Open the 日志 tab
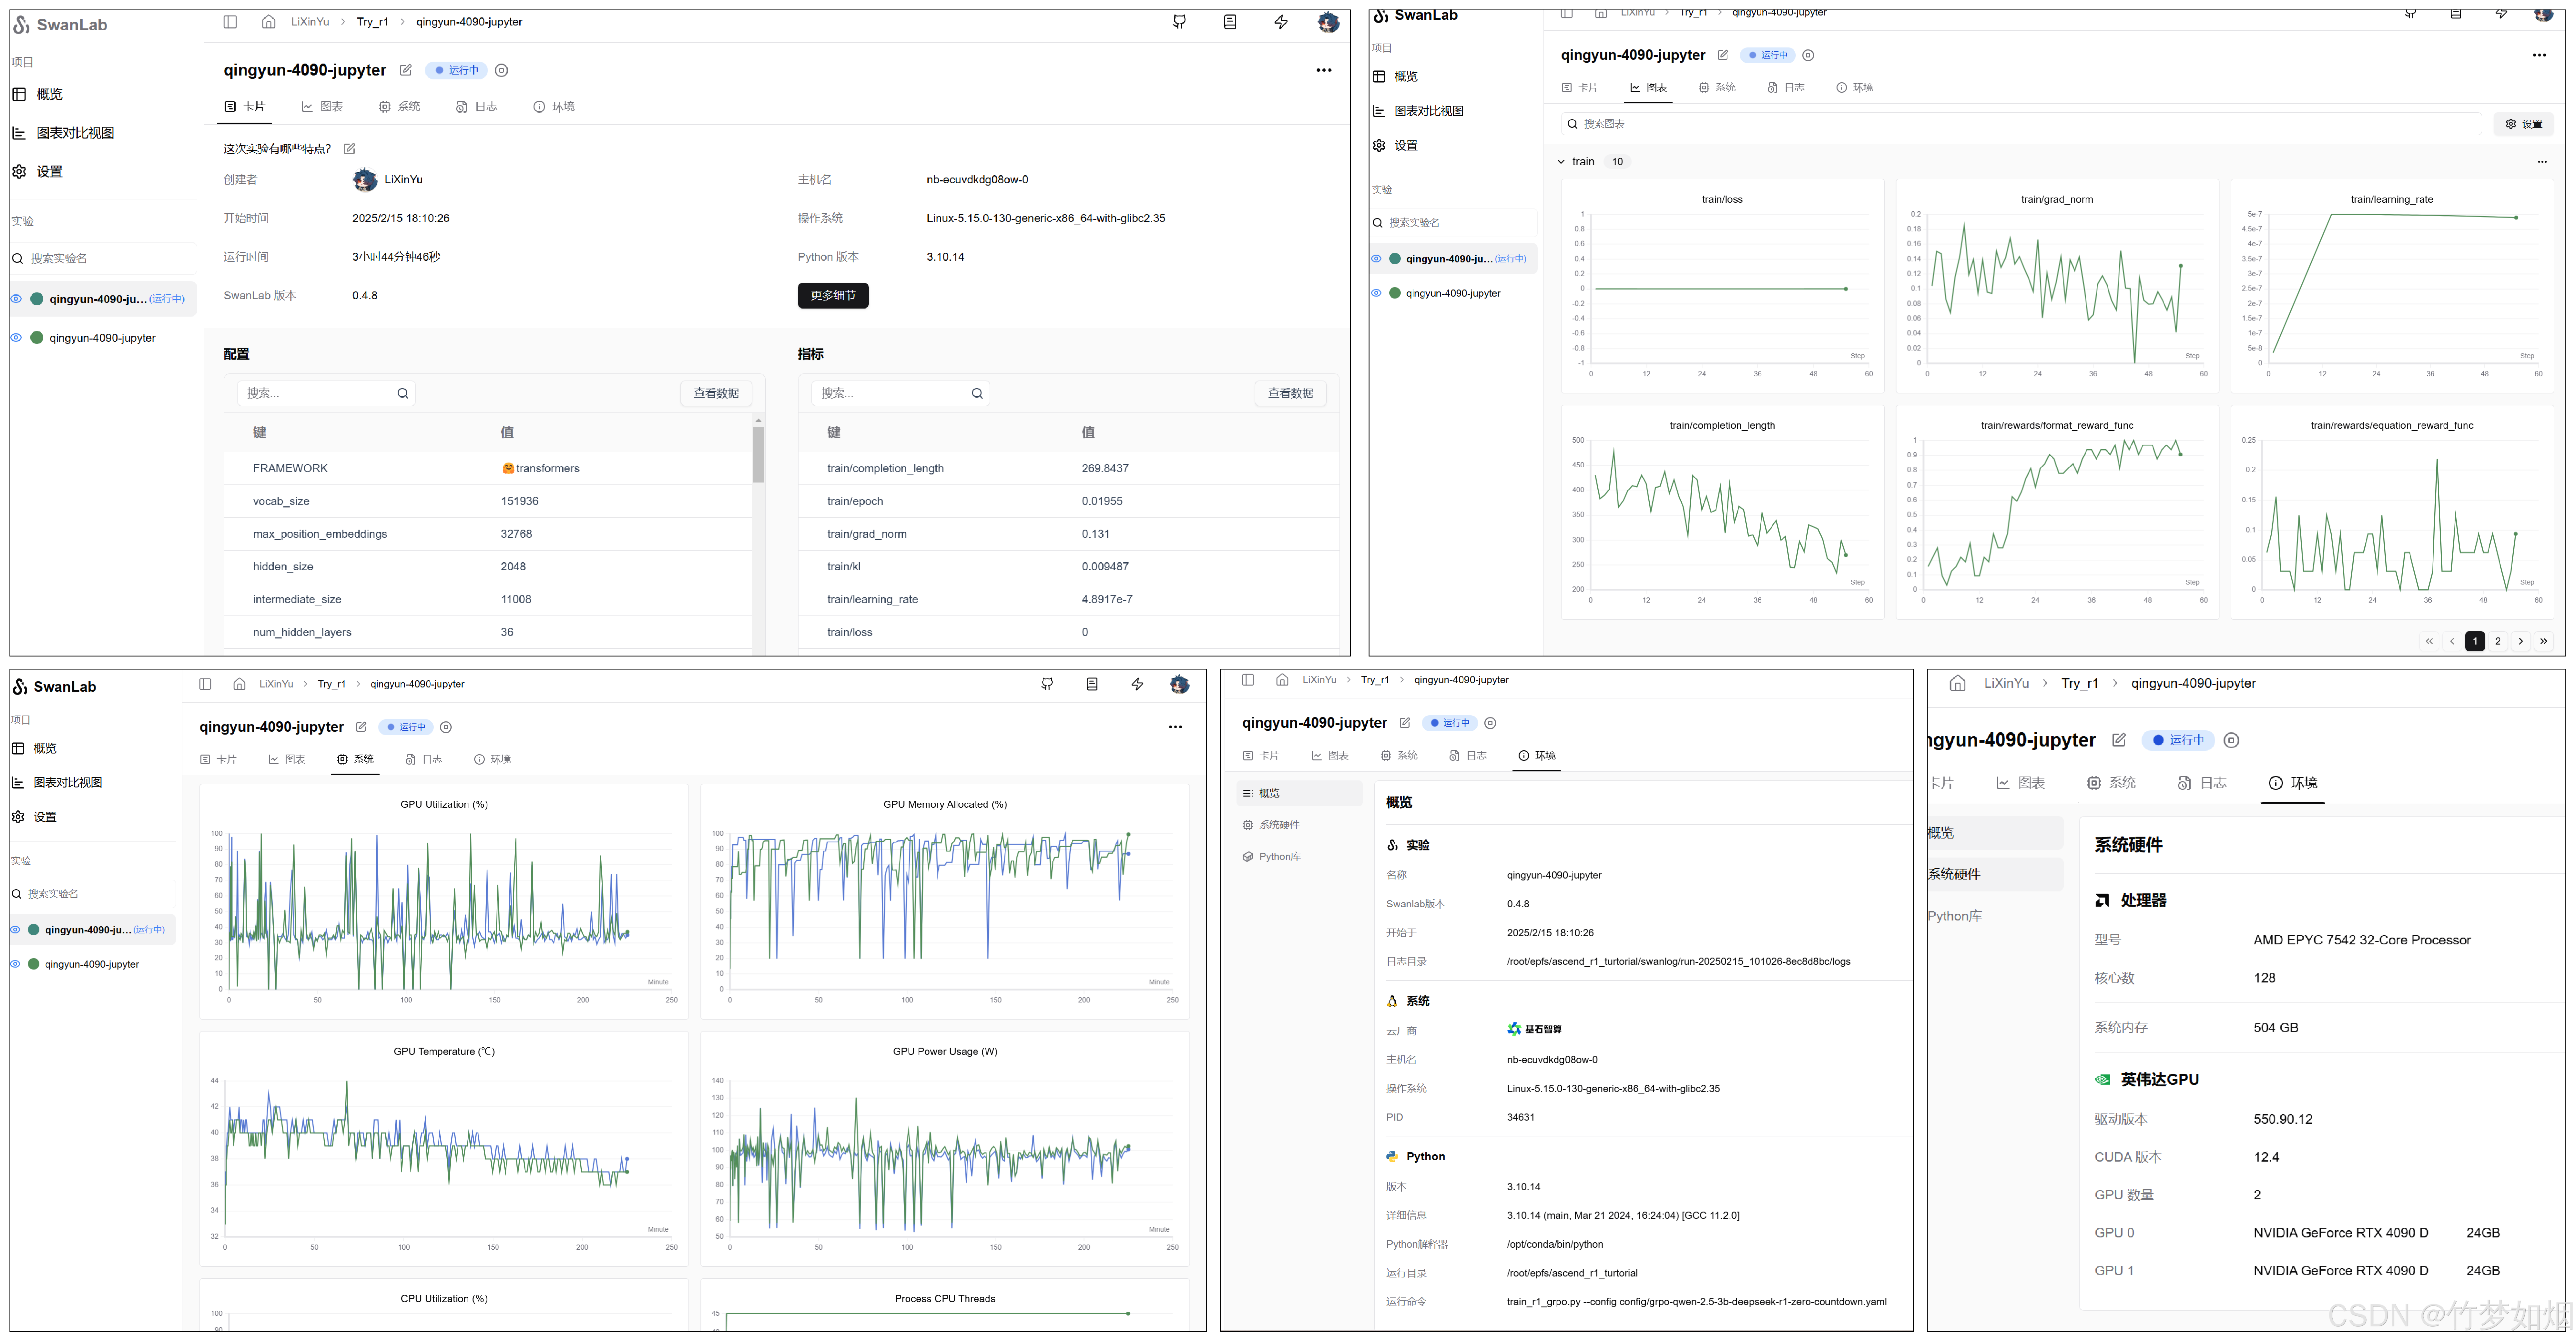This screenshot has width=2576, height=1342. tap(476, 106)
